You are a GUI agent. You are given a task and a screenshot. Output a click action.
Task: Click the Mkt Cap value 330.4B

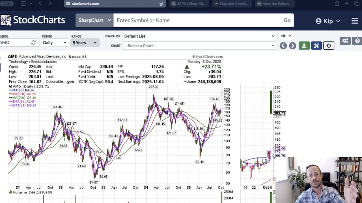point(107,67)
